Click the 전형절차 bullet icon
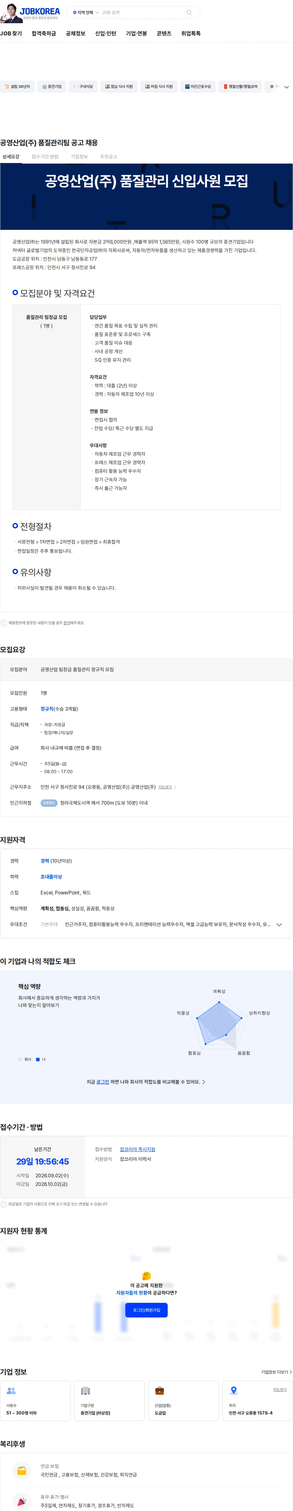The image size is (293, 1511). pos(15,526)
